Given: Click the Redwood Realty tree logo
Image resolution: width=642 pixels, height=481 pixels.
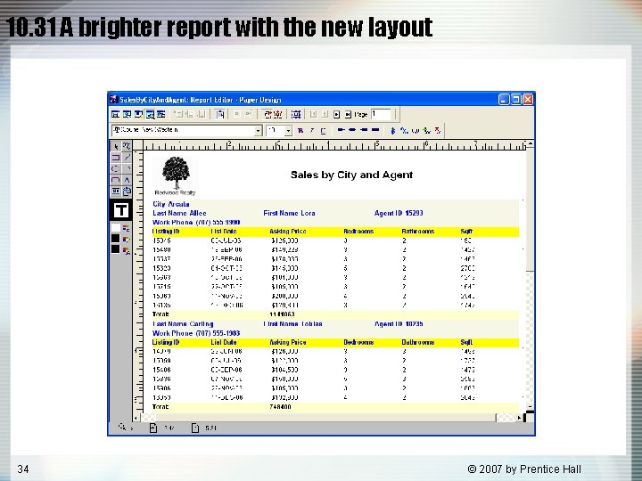Looking at the screenshot, I should [x=176, y=175].
